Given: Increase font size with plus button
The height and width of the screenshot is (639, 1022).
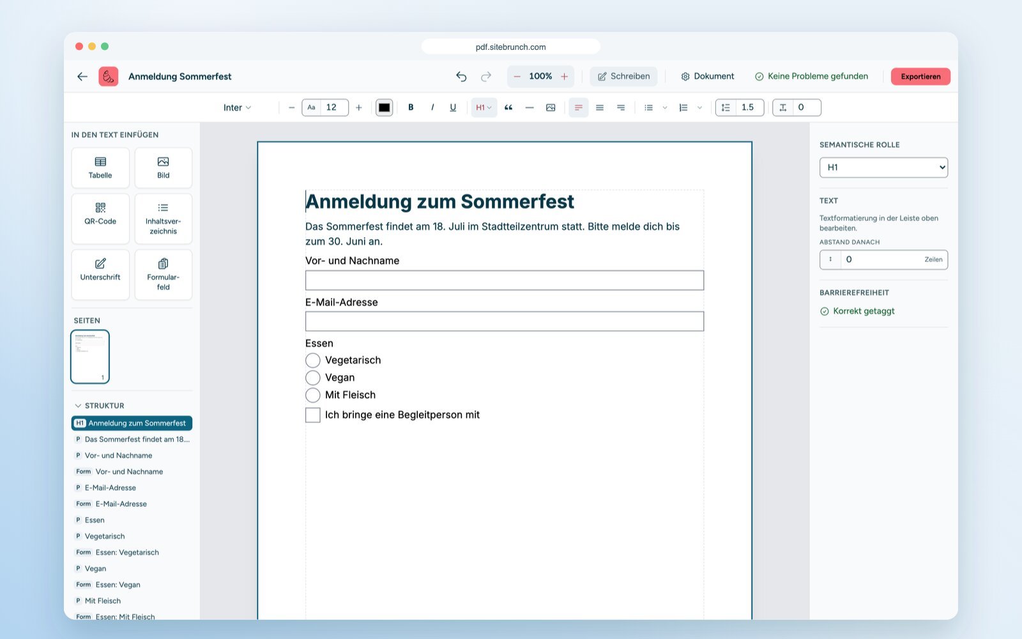Looking at the screenshot, I should (359, 107).
